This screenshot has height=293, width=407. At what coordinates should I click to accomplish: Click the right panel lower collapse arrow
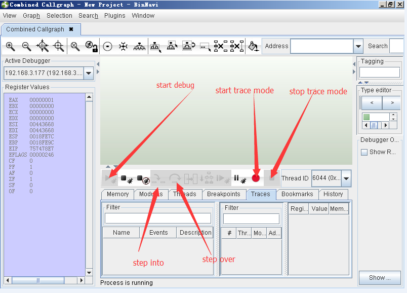coord(354,71)
